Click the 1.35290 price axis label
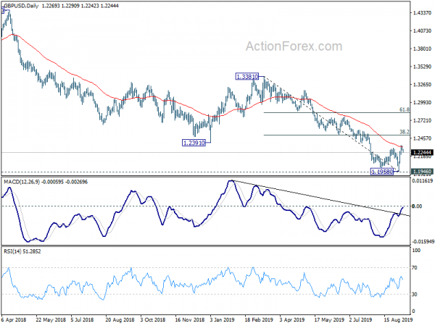Viewport: 435px width, 326px height. [422, 67]
